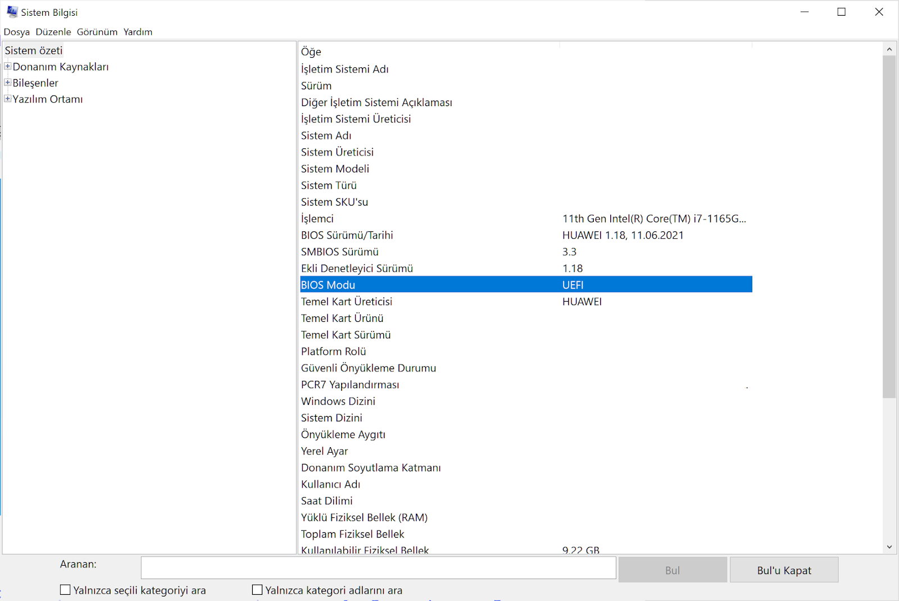
Task: Close the Sistem Bilgisi window
Action: (879, 12)
